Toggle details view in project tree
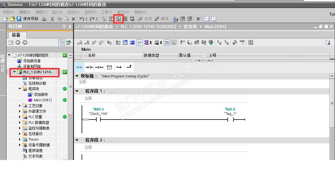 pos(62,42)
